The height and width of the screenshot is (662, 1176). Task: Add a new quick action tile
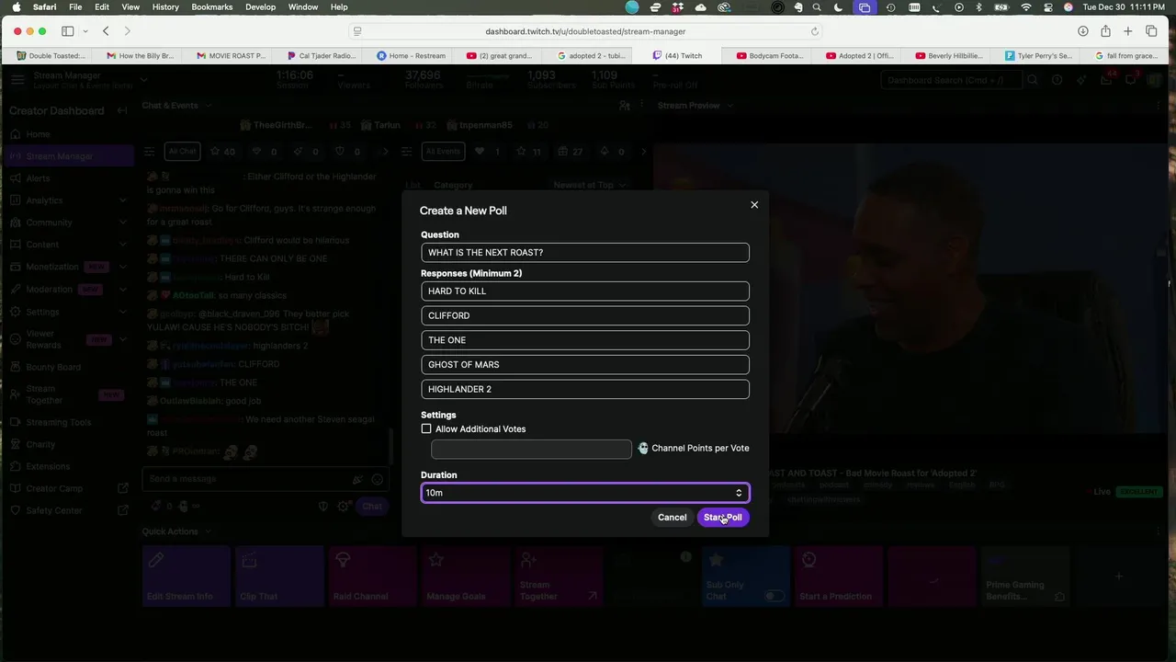(x=1118, y=576)
